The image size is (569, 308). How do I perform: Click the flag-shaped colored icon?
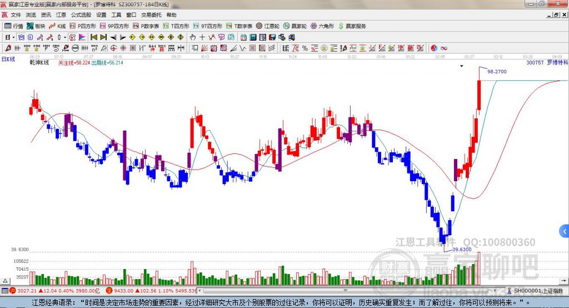(82, 37)
